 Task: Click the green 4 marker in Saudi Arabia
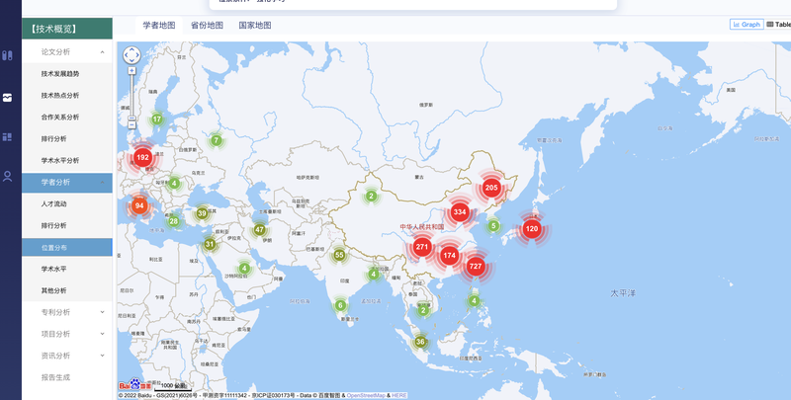coord(244,268)
